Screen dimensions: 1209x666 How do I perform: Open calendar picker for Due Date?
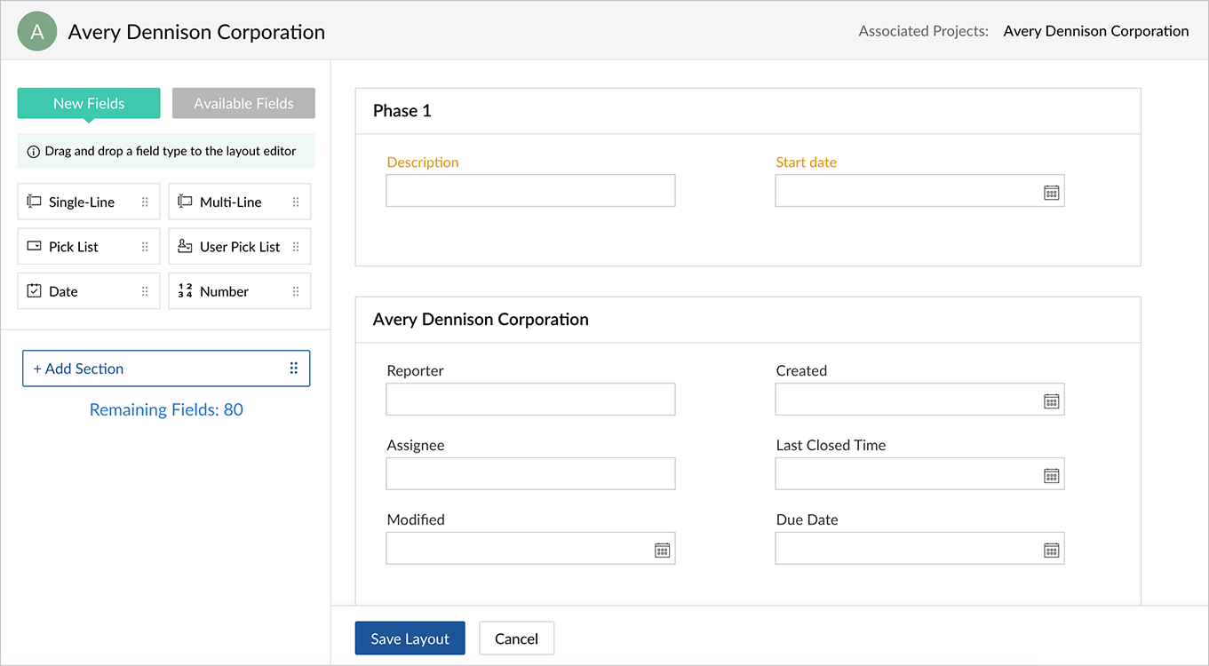coord(1052,550)
